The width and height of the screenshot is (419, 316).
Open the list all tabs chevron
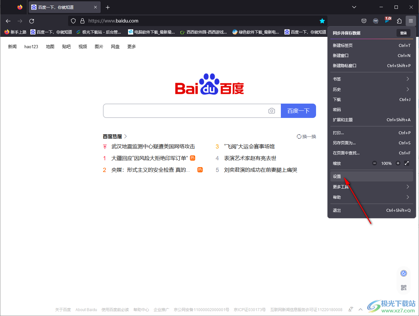(354, 7)
